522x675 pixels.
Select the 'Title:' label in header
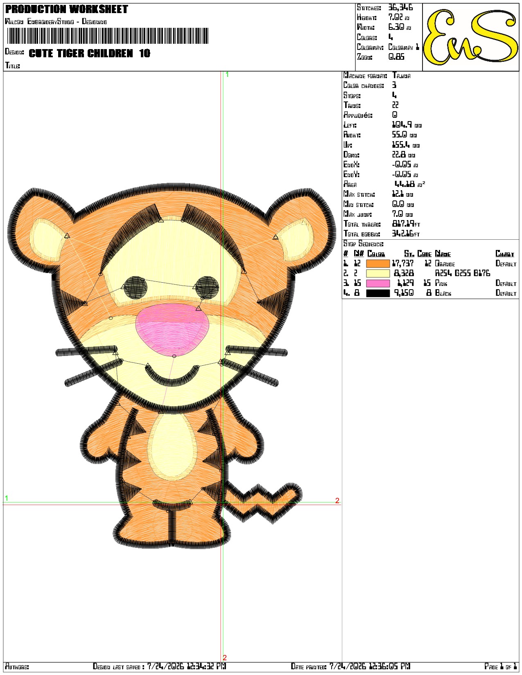[13, 65]
